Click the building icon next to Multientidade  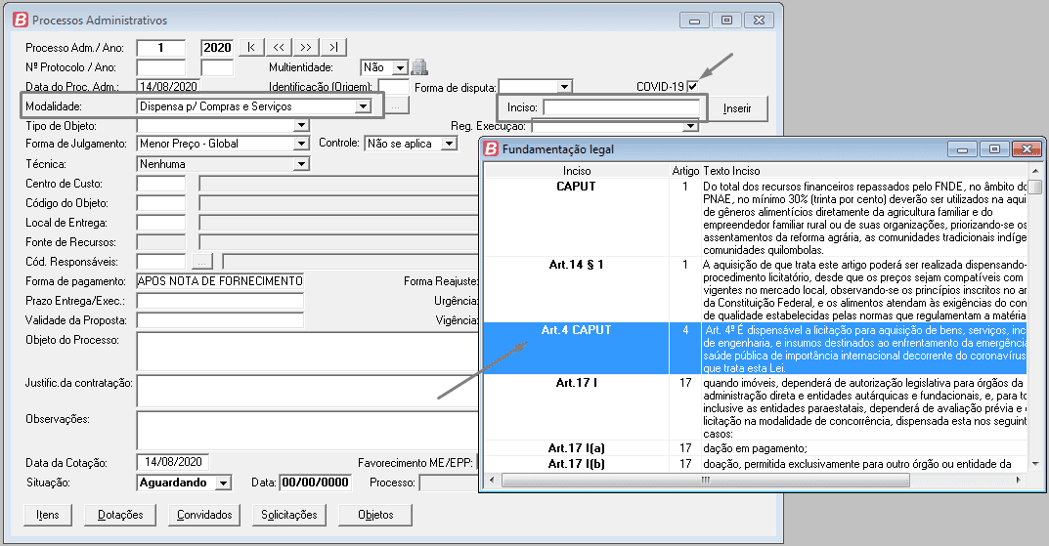(419, 67)
